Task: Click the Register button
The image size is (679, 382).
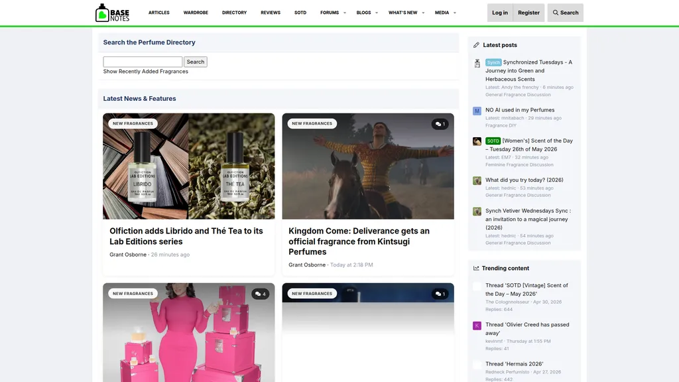Action: tap(528, 13)
